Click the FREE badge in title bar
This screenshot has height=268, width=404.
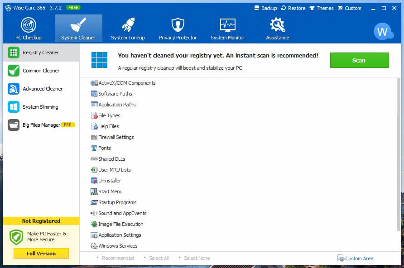73,7
